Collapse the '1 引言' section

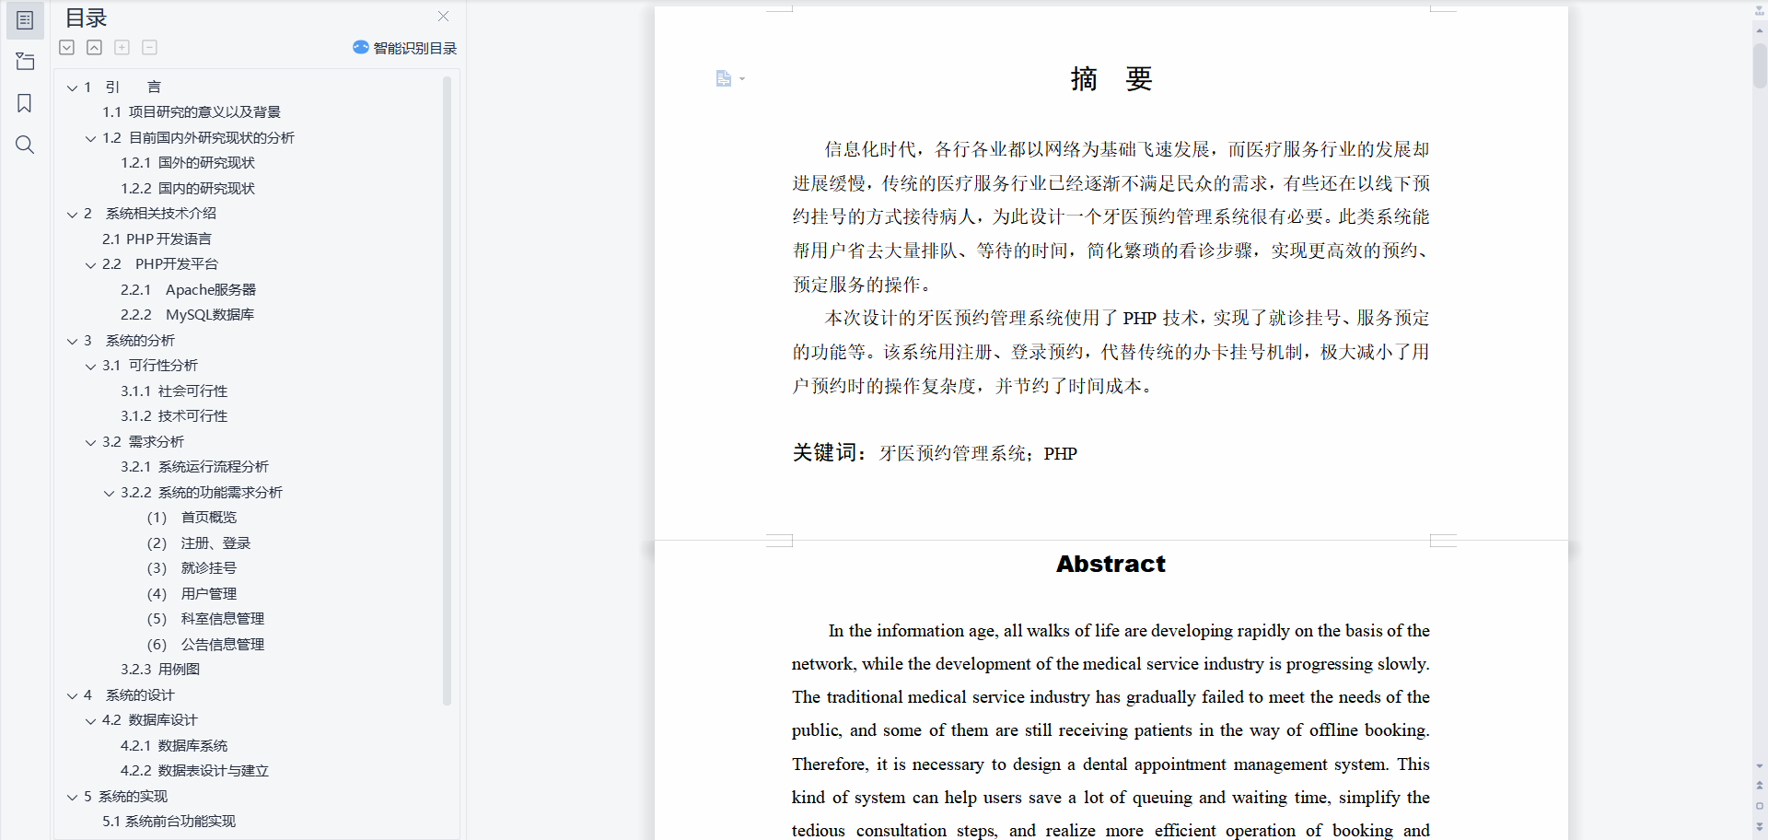tap(72, 87)
